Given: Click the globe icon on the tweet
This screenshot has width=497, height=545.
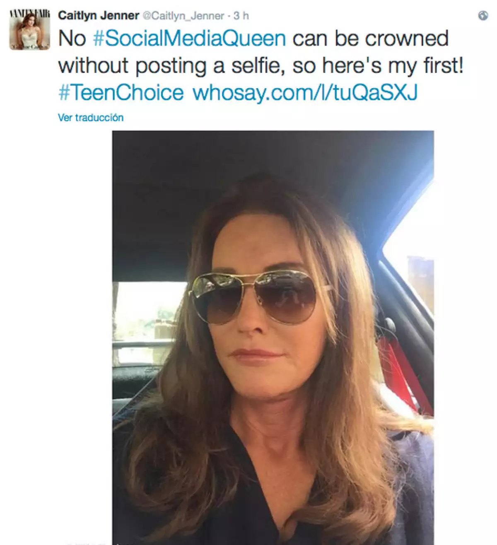Looking at the screenshot, I should pos(483,16).
